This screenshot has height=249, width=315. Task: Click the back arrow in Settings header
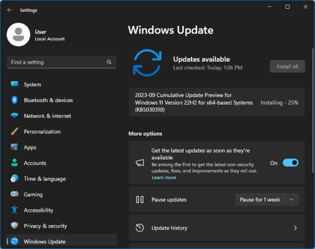click(9, 10)
